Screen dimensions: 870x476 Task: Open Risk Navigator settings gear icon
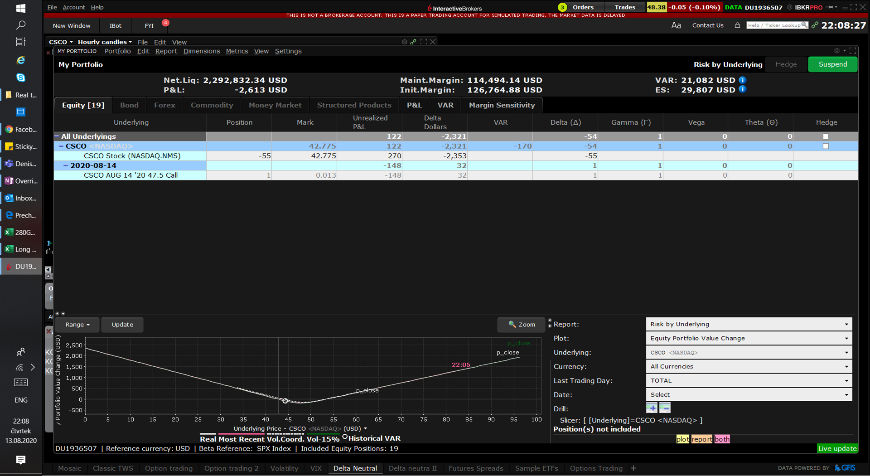click(837, 51)
